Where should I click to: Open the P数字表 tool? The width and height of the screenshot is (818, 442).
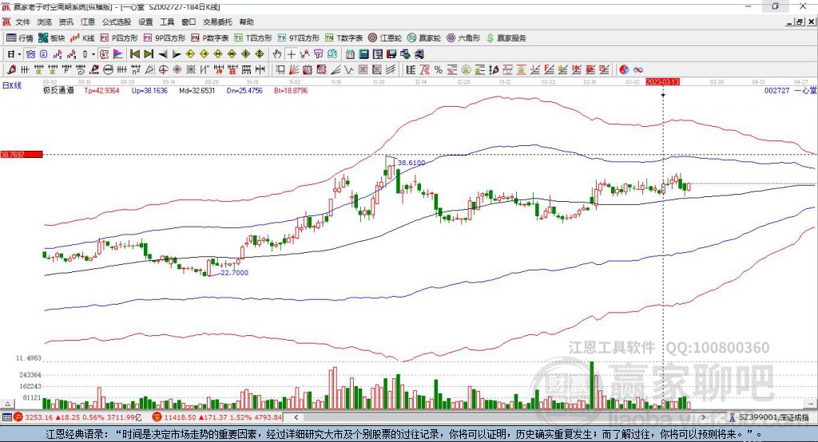click(210, 38)
